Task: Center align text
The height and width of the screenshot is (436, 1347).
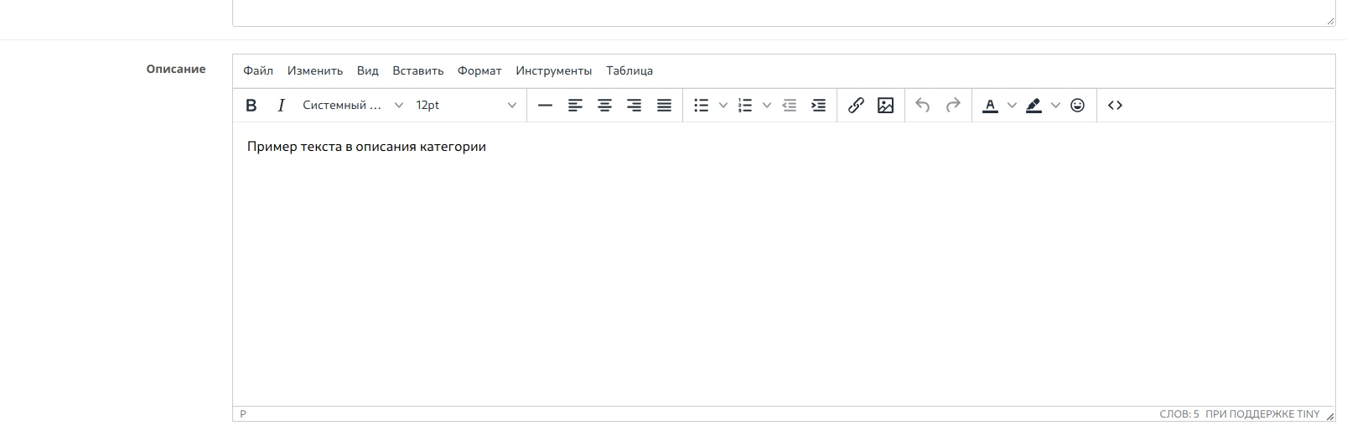Action: 604,105
